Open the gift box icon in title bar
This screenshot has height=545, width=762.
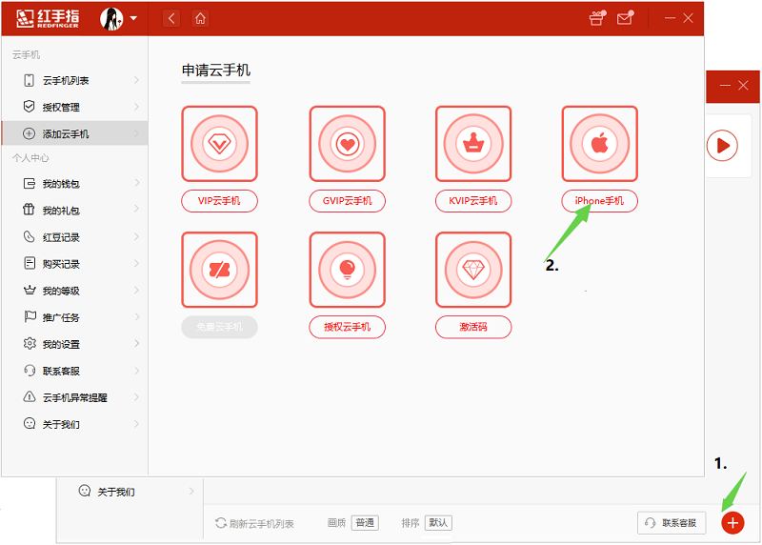click(597, 18)
